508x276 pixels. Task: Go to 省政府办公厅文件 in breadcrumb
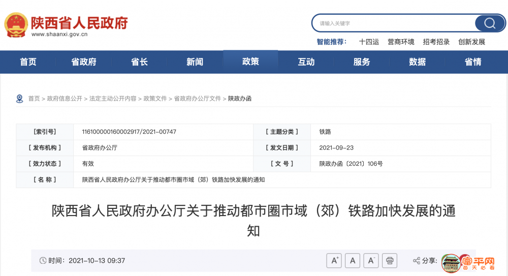pyautogui.click(x=198, y=99)
